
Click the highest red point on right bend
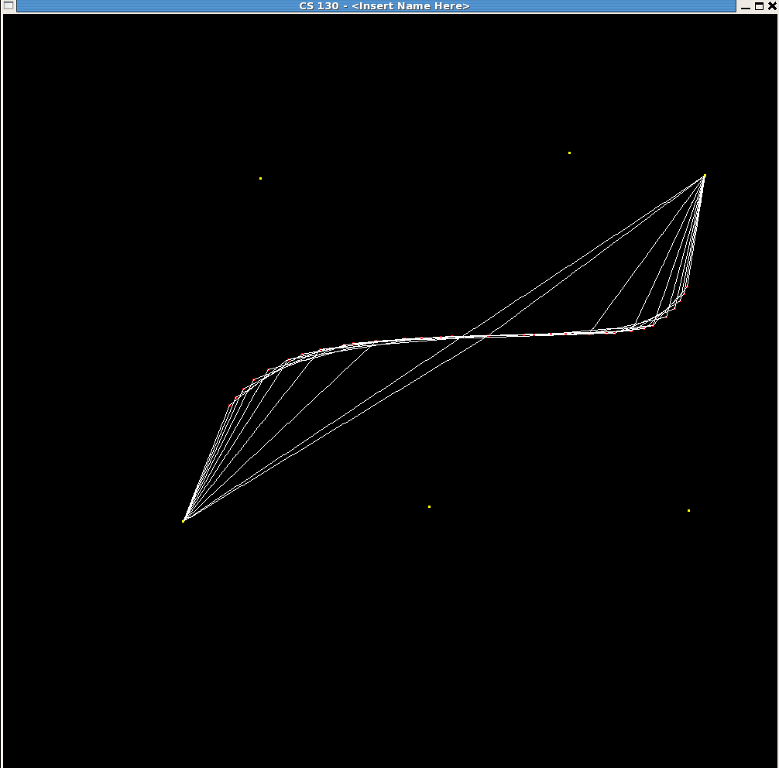click(x=685, y=288)
